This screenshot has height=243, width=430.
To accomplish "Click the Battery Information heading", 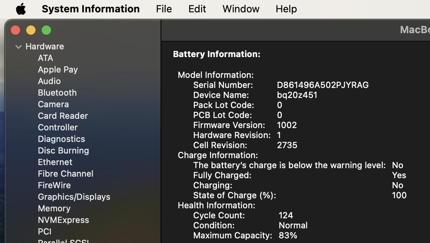I will (217, 54).
